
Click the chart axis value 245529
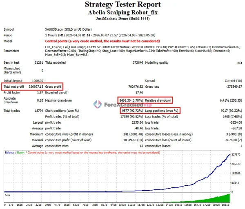236,164
